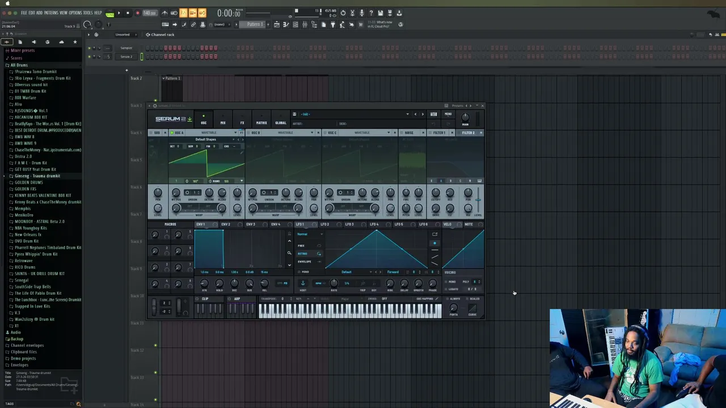726x408 pixels.
Task: Open the Serum MATRIX tab
Action: 261,119
